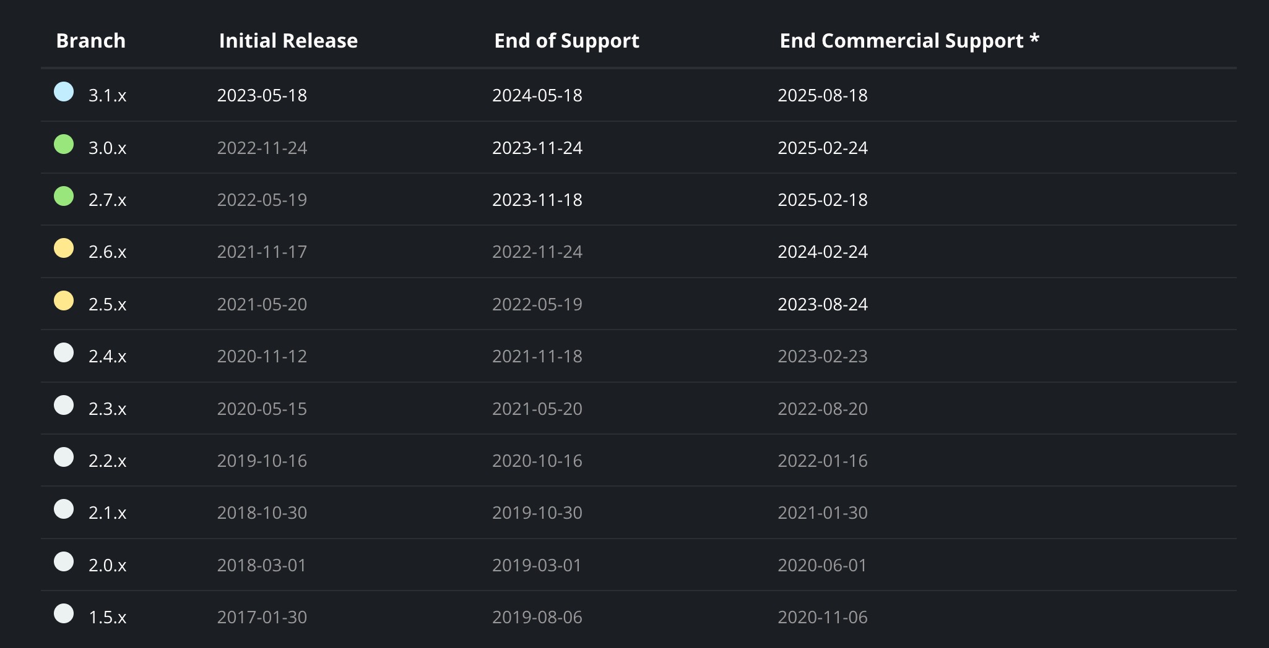Screen dimensions: 1269x648
Task: Click commercial support date 2025-08-18
Action: pos(823,95)
